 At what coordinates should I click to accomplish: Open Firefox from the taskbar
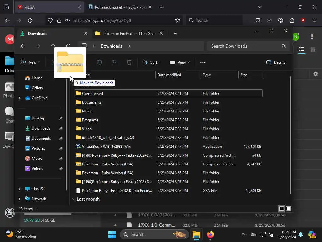pyautogui.click(x=210, y=234)
